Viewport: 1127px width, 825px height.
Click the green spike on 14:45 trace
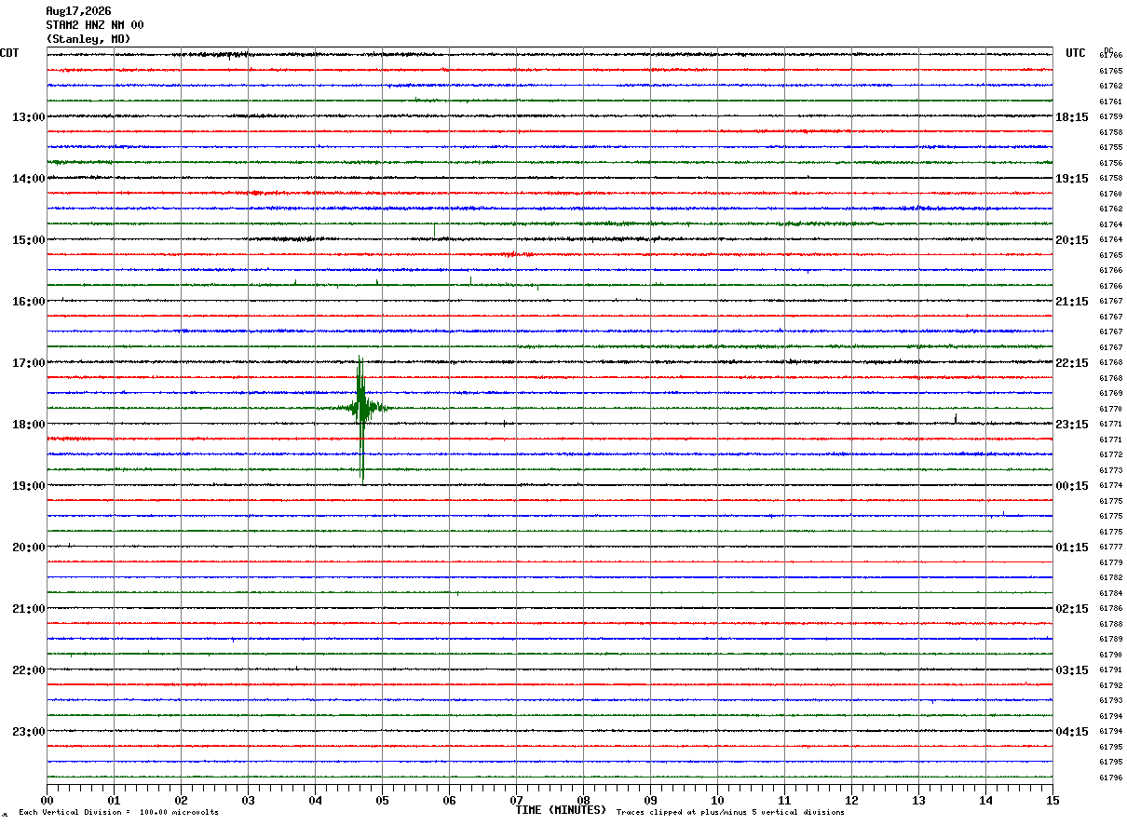[x=434, y=229]
